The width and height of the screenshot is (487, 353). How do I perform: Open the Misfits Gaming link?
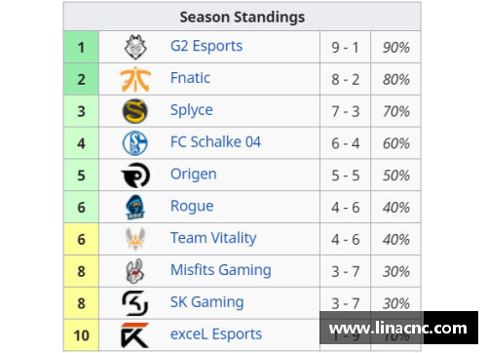(x=221, y=270)
